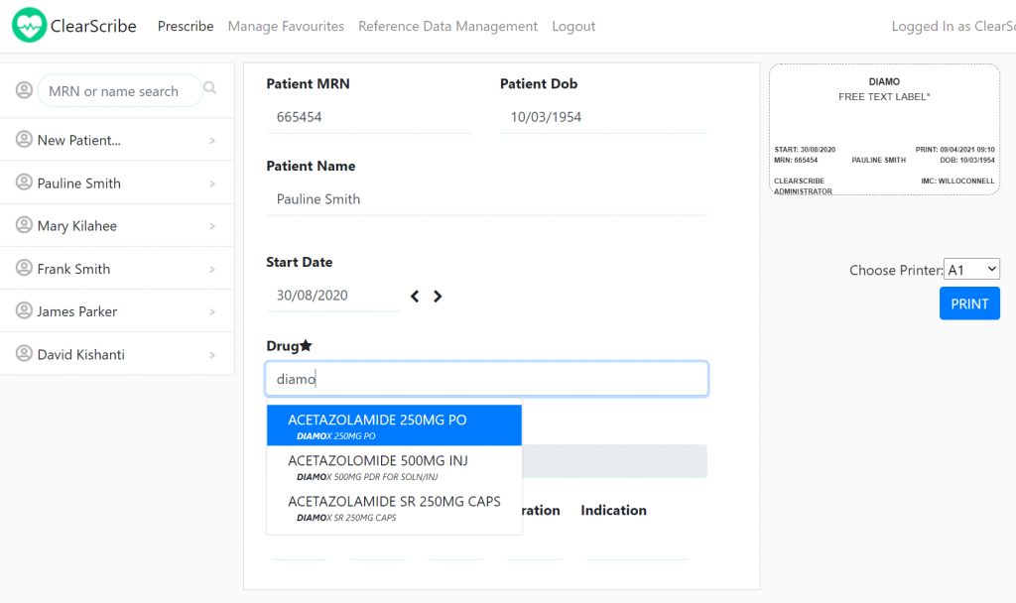The width and height of the screenshot is (1016, 603).
Task: Click Mary Kilahee's avatar icon
Action: click(24, 225)
